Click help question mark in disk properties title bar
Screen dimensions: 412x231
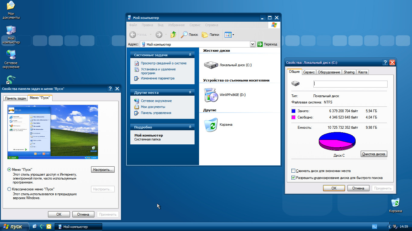385,63
